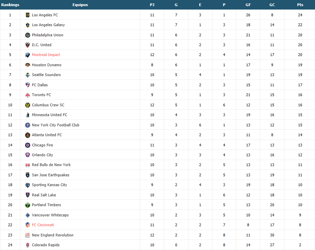Viewport: 315px width, 250px height.
Task: Click the Rankings column header
Action: click(10, 5)
